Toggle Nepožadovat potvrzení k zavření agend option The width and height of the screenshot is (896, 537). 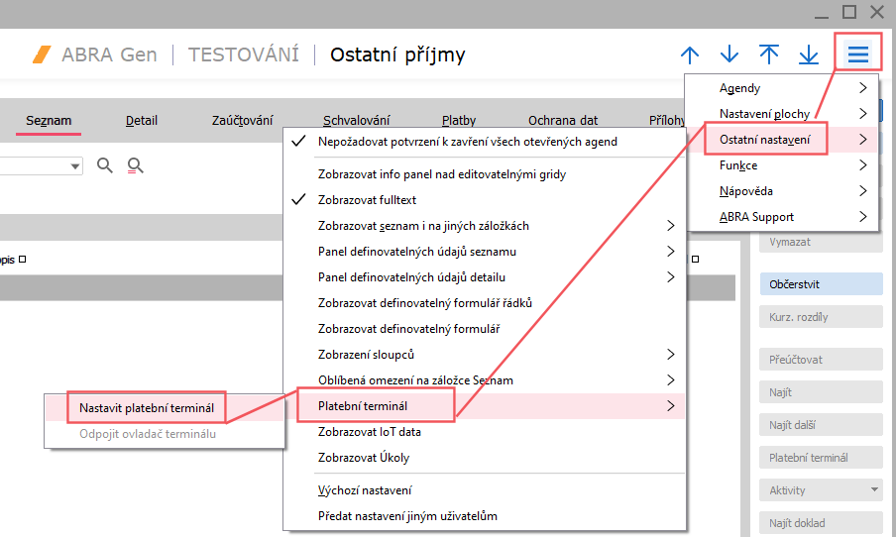[x=467, y=142]
